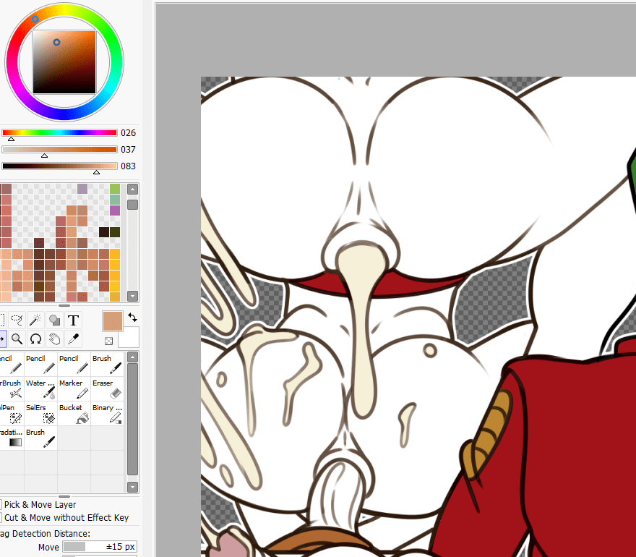Select the Rotate view tool
Image resolution: width=636 pixels, height=557 pixels.
click(x=35, y=339)
